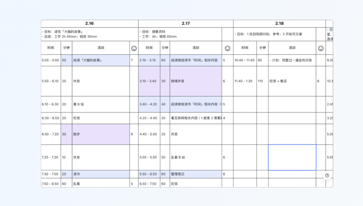Click the 看 B 站 activity cell

click(101, 105)
